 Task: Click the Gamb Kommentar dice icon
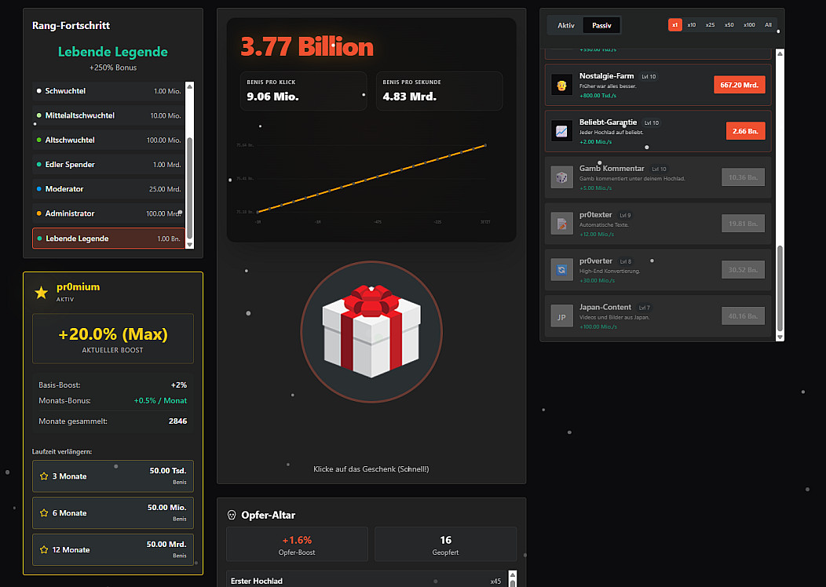(561, 177)
